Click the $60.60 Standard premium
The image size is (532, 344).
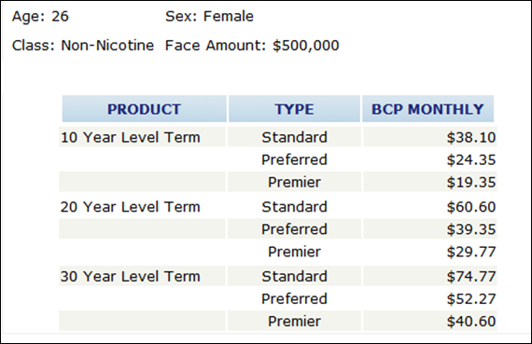(x=471, y=207)
